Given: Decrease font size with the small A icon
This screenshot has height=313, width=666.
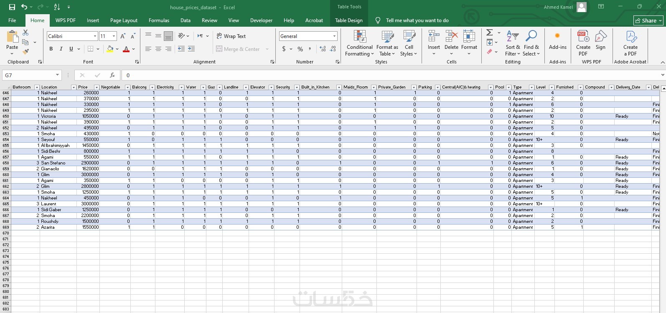Looking at the screenshot, I should [x=133, y=36].
